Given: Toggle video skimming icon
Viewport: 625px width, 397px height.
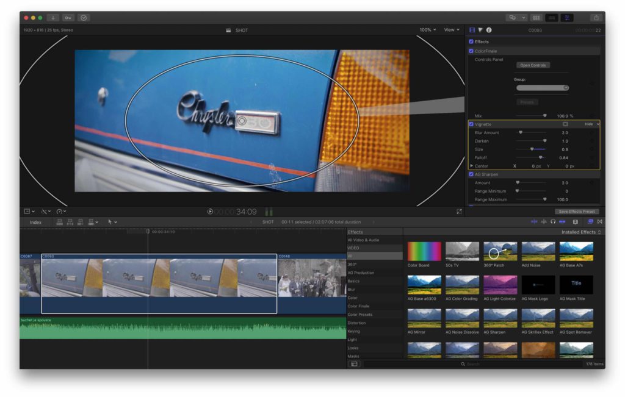Looking at the screenshot, I should click(533, 222).
